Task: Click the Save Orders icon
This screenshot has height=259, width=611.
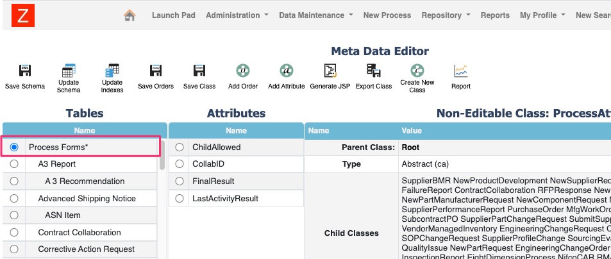Action: 156,71
